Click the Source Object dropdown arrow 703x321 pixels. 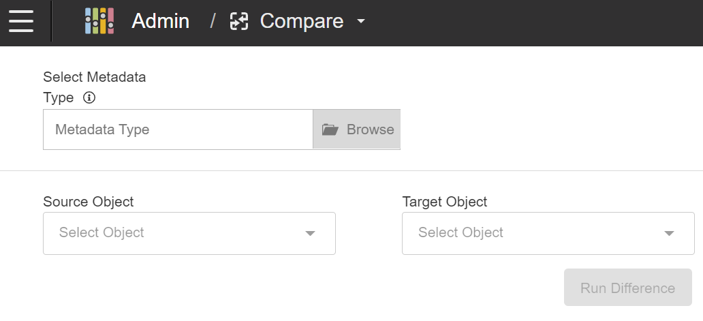(x=310, y=233)
